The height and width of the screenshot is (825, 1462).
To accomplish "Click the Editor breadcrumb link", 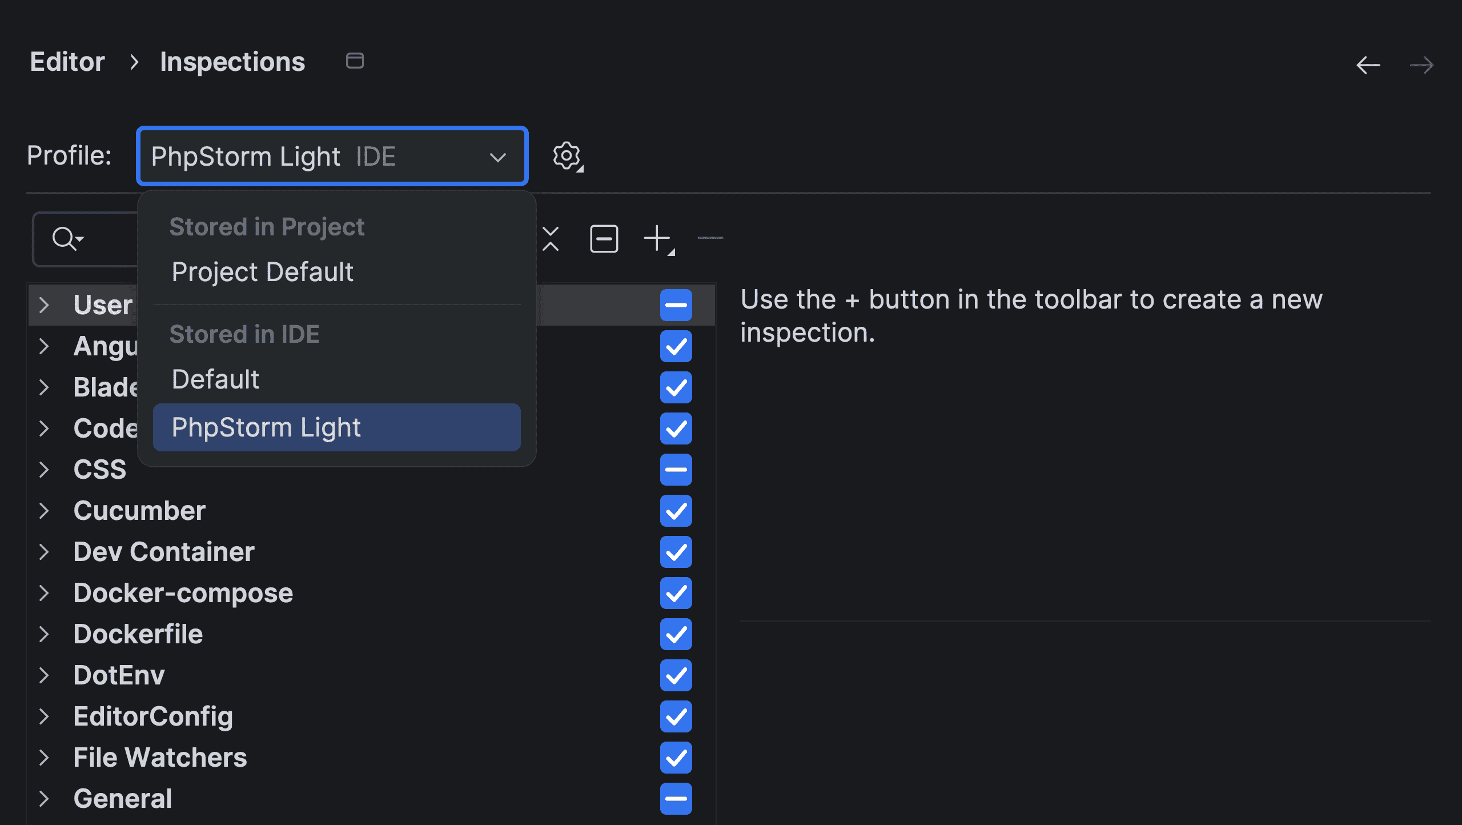I will pyautogui.click(x=67, y=62).
